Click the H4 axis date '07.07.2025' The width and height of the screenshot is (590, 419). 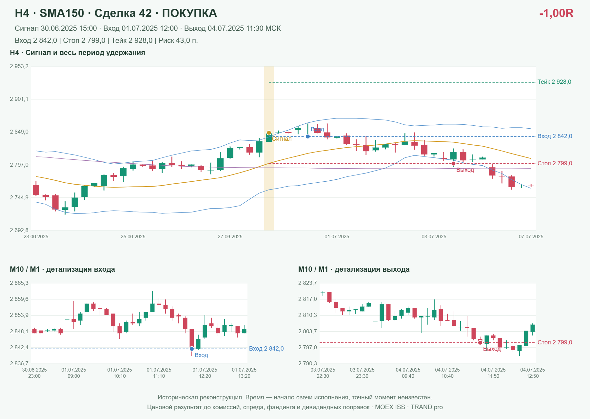point(531,237)
